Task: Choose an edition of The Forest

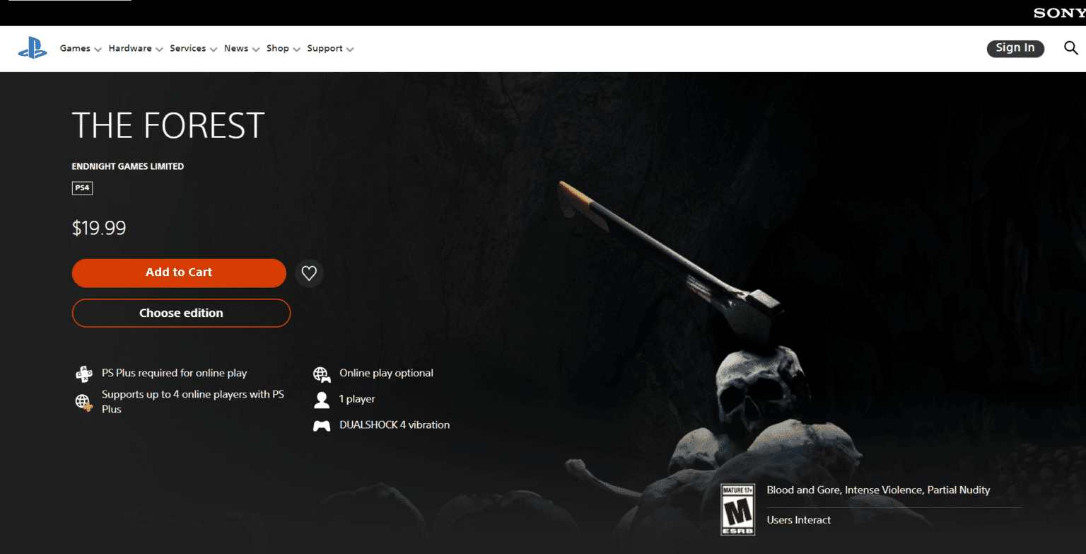Action: (x=181, y=313)
